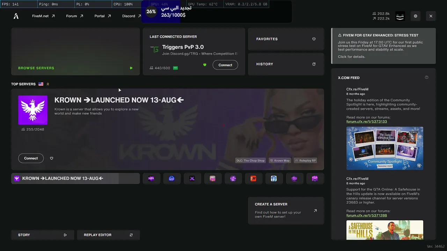This screenshot has width=447, height=251.
Task: Open the Discord link
Action: (x=132, y=16)
